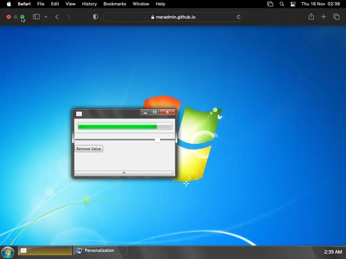Click the green Safari full-screen button

22,17
